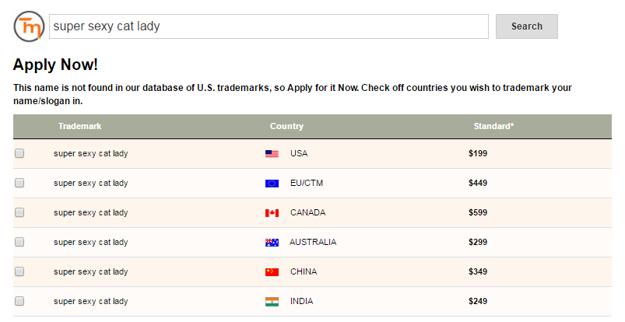The width and height of the screenshot is (625, 322).
Task: Select the Canada trademark checkbox
Action: [x=19, y=212]
